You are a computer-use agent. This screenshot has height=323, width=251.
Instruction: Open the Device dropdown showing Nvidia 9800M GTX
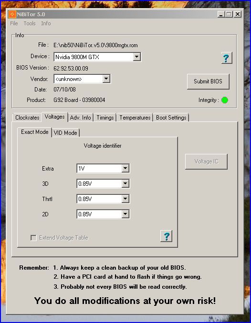(x=97, y=57)
